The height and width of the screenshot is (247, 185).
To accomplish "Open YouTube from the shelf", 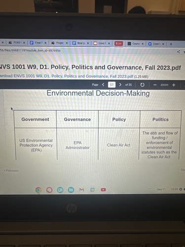I will (x=103, y=190).
